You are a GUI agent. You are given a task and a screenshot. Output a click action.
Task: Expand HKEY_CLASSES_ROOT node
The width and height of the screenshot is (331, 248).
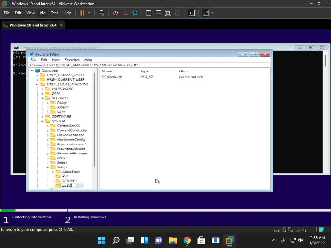(x=37, y=75)
